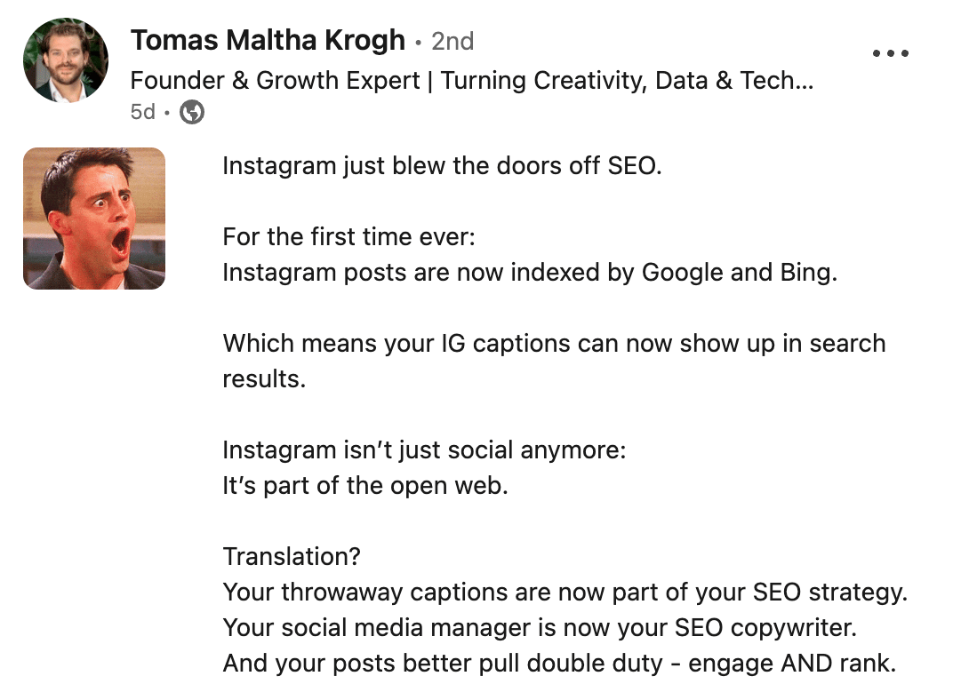The image size is (953, 700).
Task: Click the 'Your social media manager' sentence
Action: (540, 628)
